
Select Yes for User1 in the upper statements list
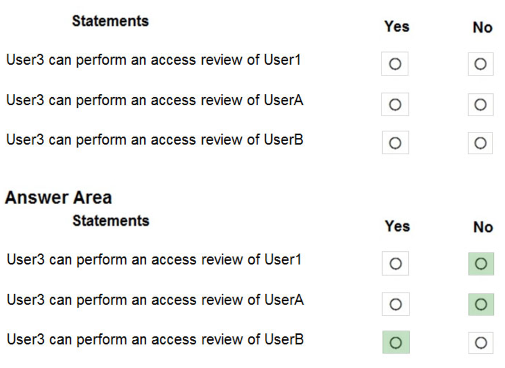(395, 65)
